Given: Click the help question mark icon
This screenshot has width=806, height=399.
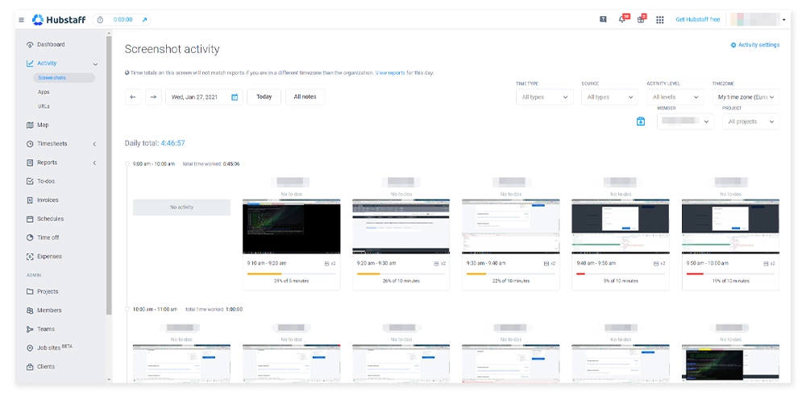Looking at the screenshot, I should tap(603, 19).
